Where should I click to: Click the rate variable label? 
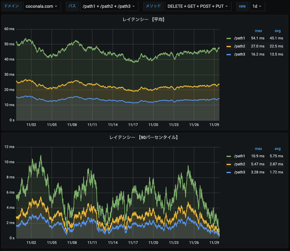242,6
